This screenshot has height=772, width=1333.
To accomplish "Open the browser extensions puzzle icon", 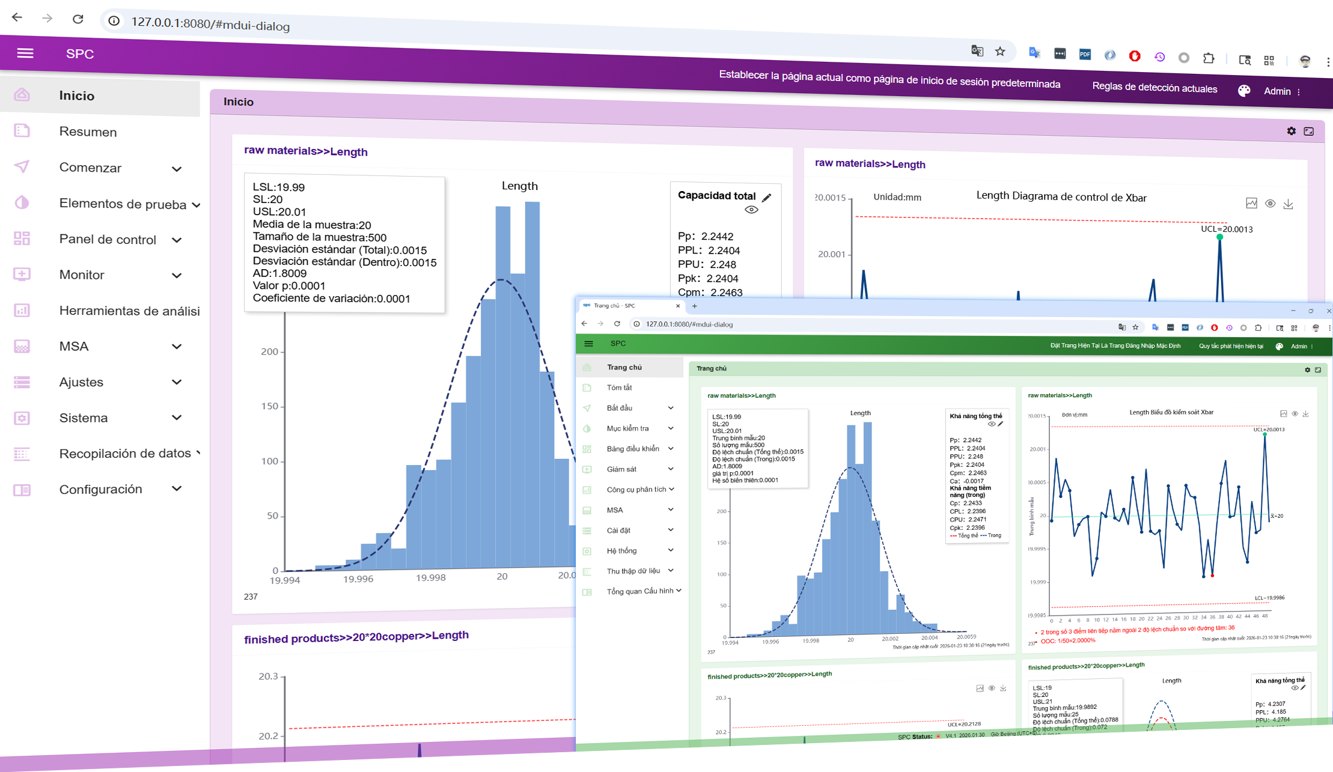I will click(x=1209, y=58).
